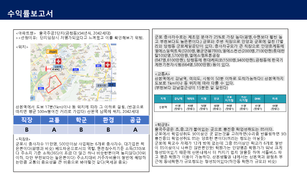Select the 교통 column header
Viewport: 307px width, 173px height.
coord(54,120)
